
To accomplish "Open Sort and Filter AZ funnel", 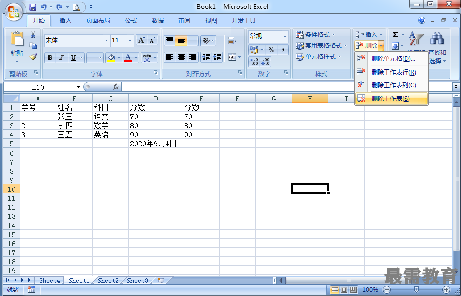I will coord(416,38).
